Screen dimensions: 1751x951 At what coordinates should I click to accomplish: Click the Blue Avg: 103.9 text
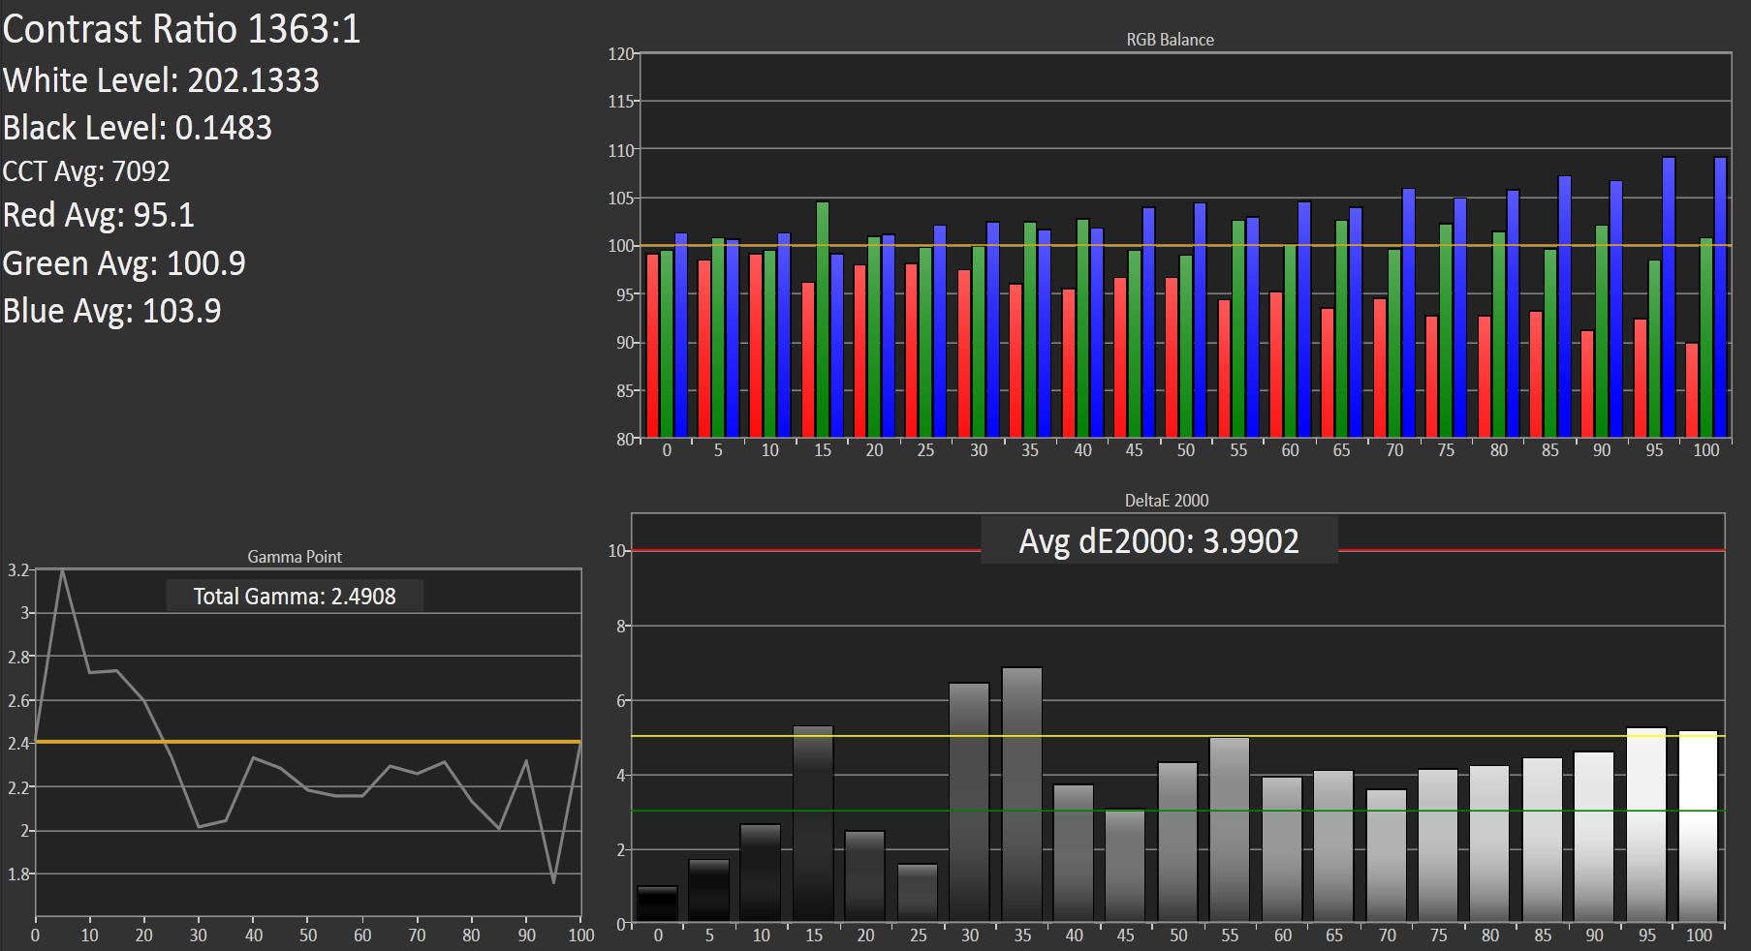(x=111, y=311)
